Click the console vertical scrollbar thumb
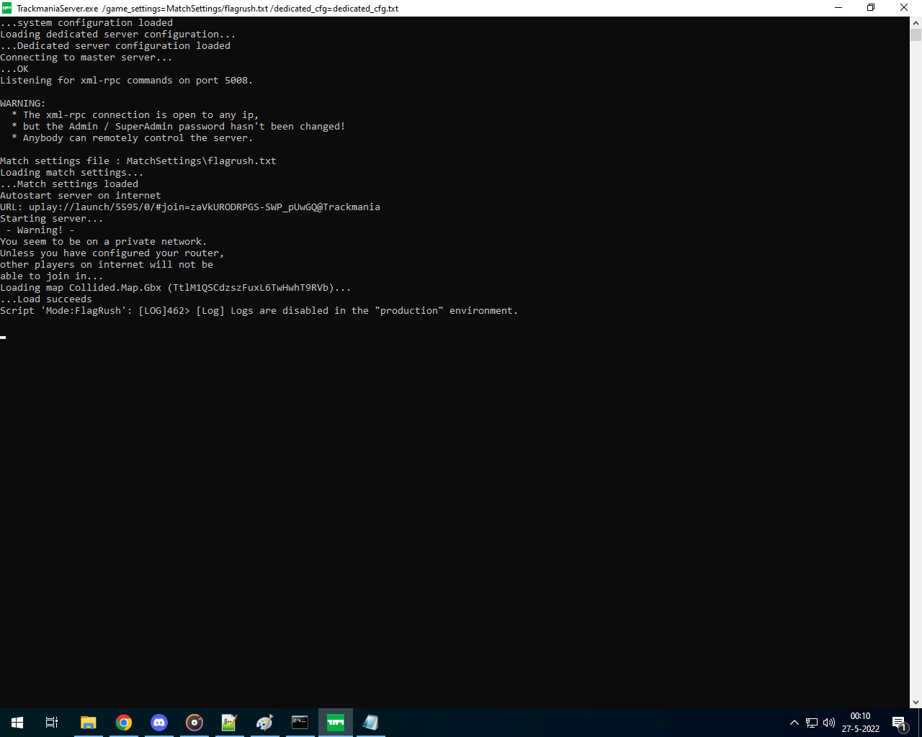Screen dimensions: 922x737 click(916, 35)
